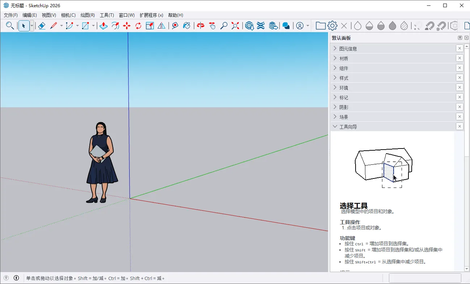Activate the Orbit camera tool
The image size is (470, 284).
[x=201, y=26]
